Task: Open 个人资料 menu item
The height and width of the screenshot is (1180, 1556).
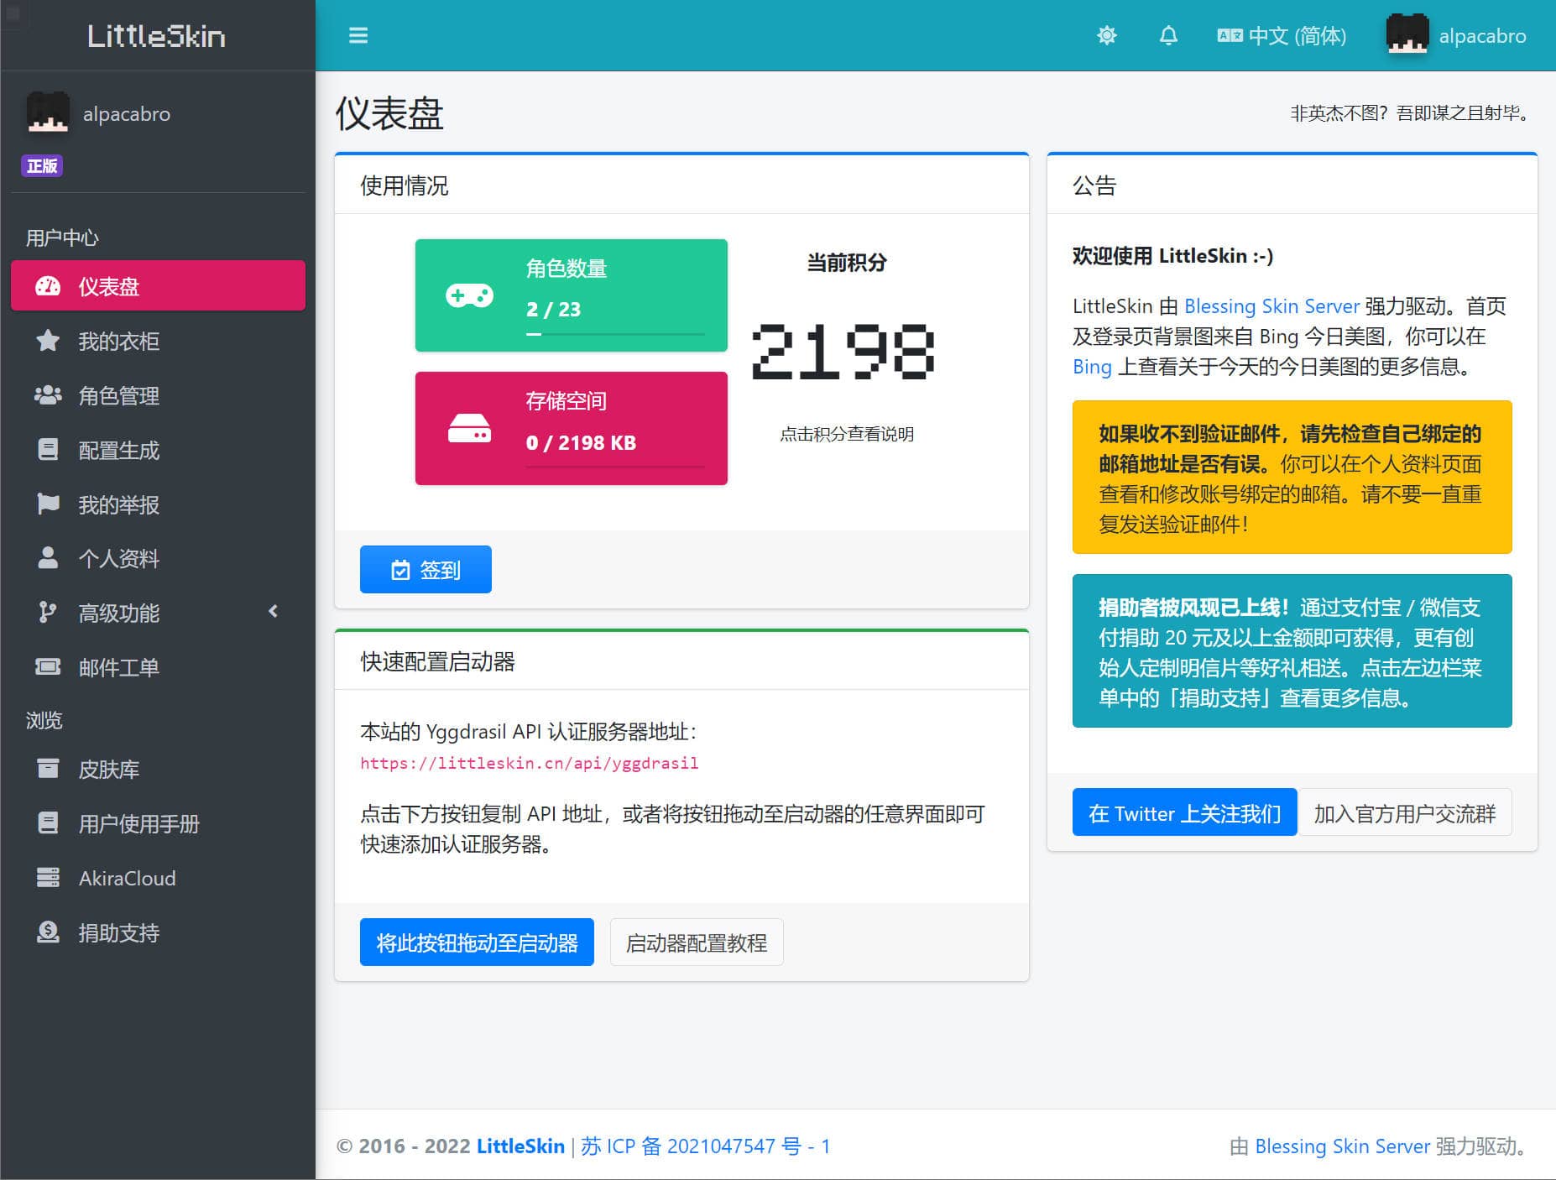Action: 158,558
